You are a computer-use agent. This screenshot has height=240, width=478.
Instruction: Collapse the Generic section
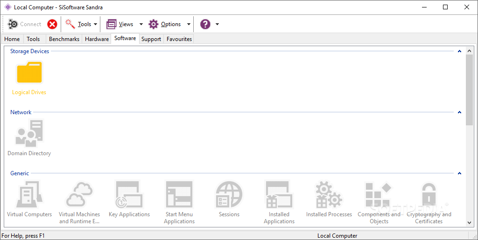click(459, 173)
